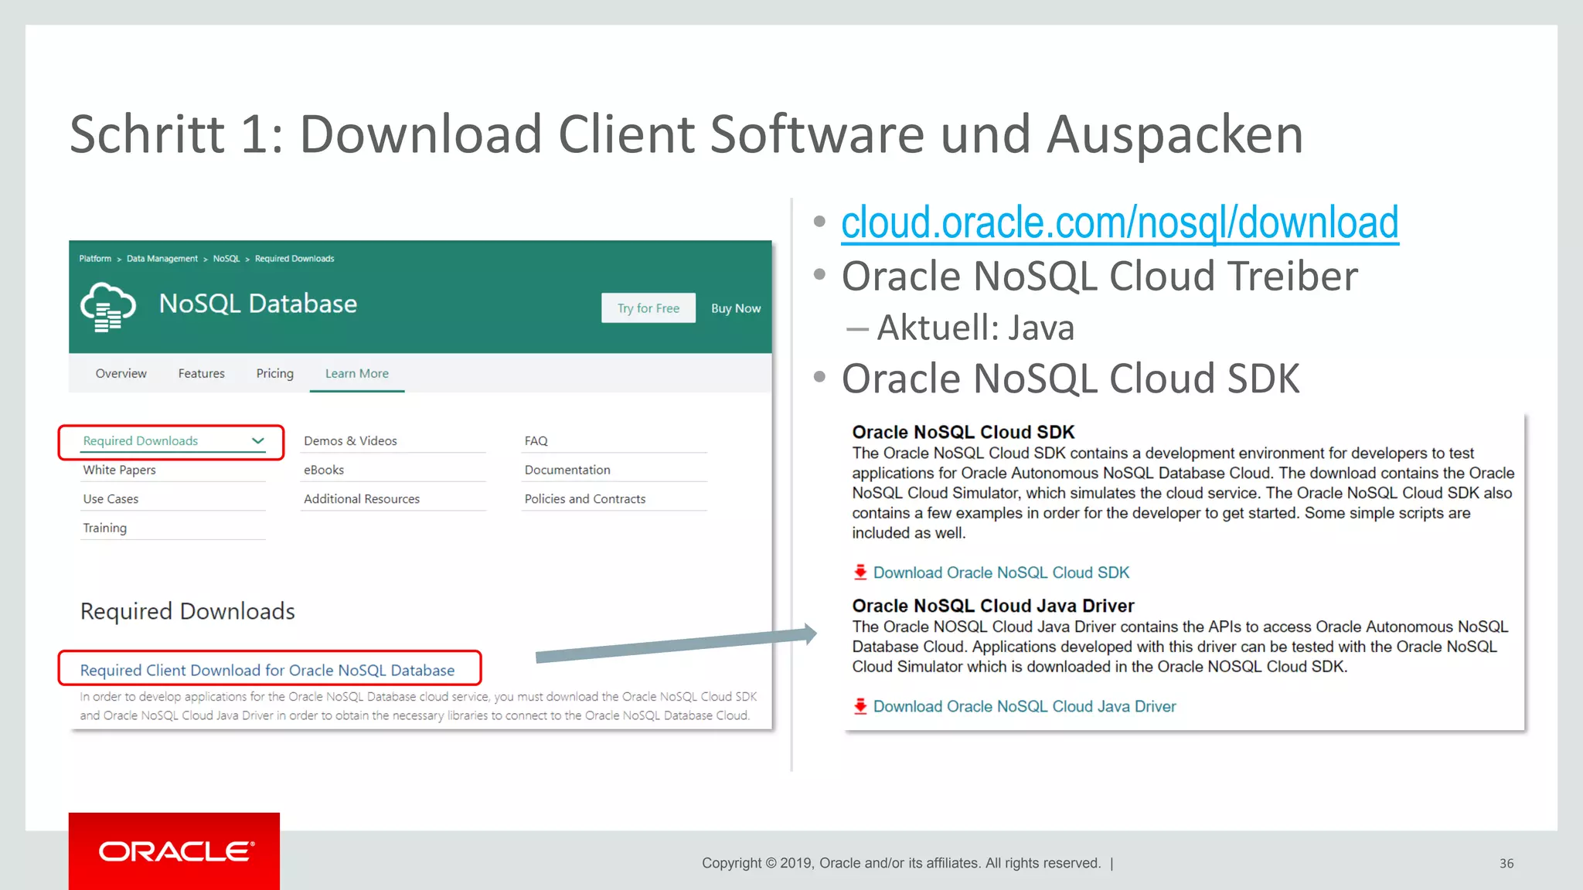Click the red download icon beside Cloud SDK
Viewport: 1583px width, 890px height.
[860, 572]
